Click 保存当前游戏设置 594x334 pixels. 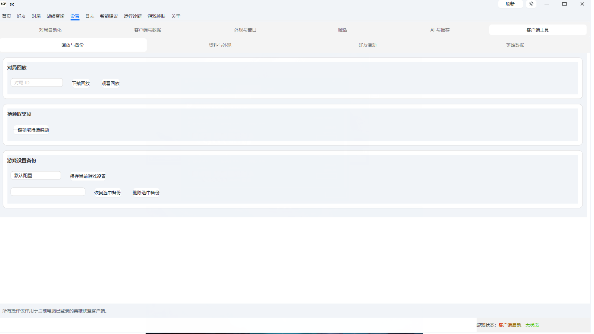click(x=88, y=176)
